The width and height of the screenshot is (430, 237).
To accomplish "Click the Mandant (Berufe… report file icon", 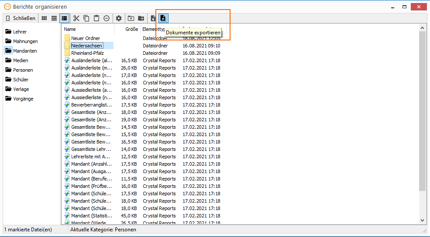I will tap(67, 179).
